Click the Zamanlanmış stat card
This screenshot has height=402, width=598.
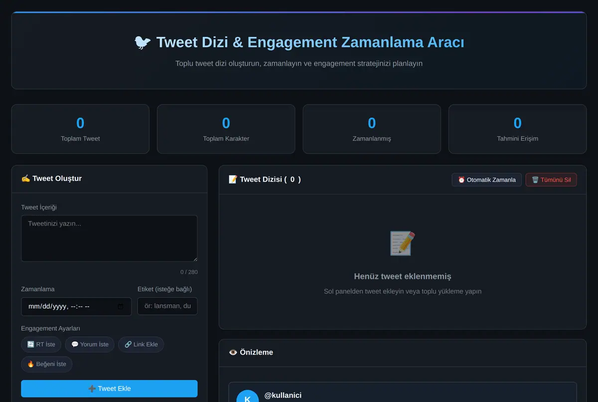[x=372, y=129]
